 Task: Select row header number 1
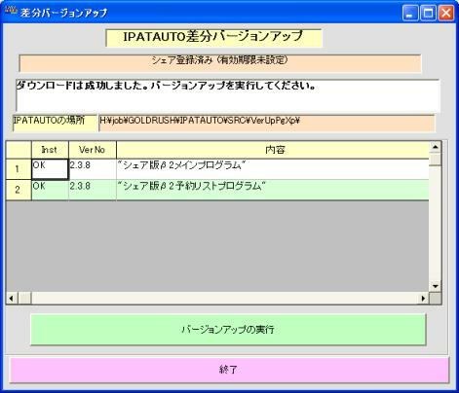tap(19, 169)
